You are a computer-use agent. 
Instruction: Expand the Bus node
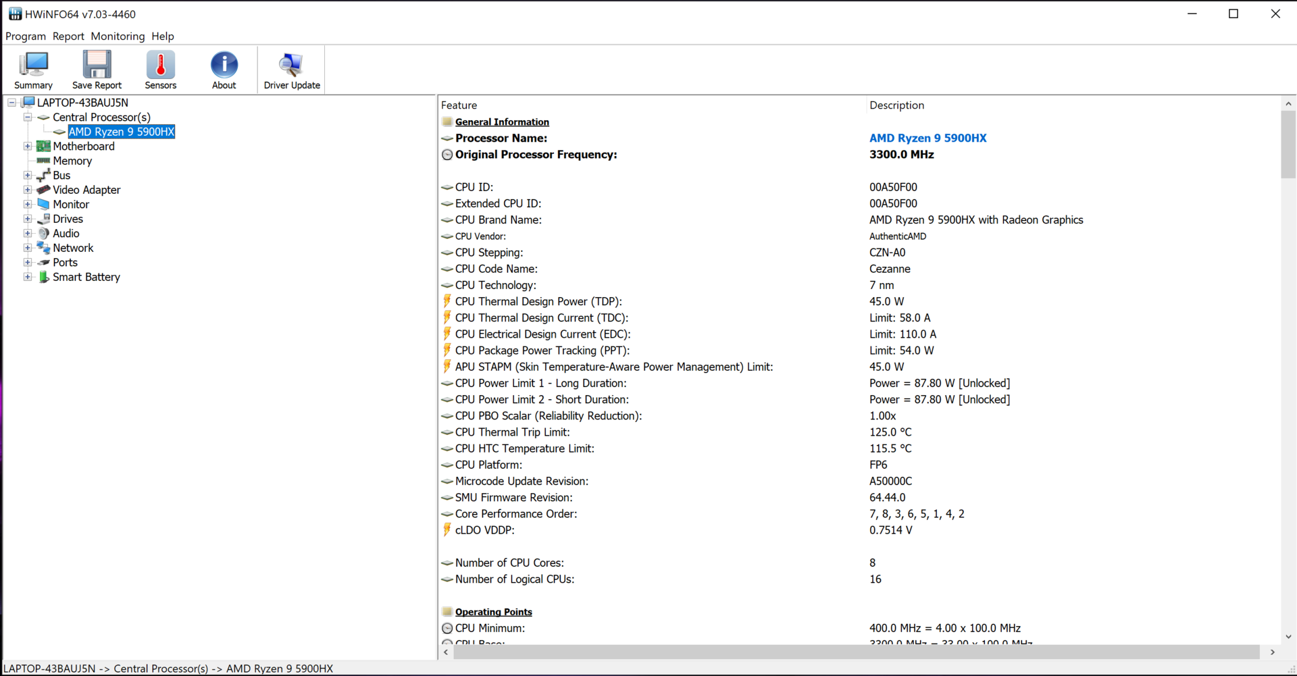tap(28, 176)
